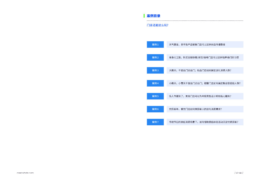260x183 pixels.
Task: Select the blue 案例 4 label
Action: click(155, 83)
